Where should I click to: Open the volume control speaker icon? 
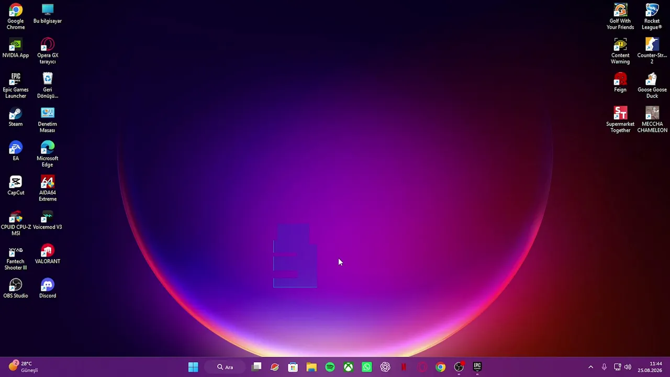(x=628, y=367)
